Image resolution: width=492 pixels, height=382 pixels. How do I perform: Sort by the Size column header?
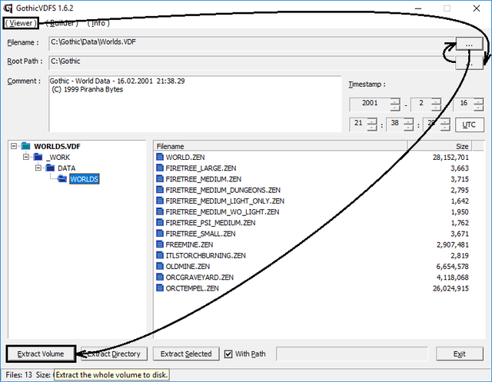click(440, 146)
